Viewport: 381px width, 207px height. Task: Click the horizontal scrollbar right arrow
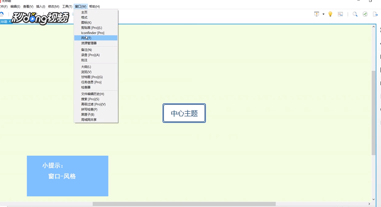369,204
